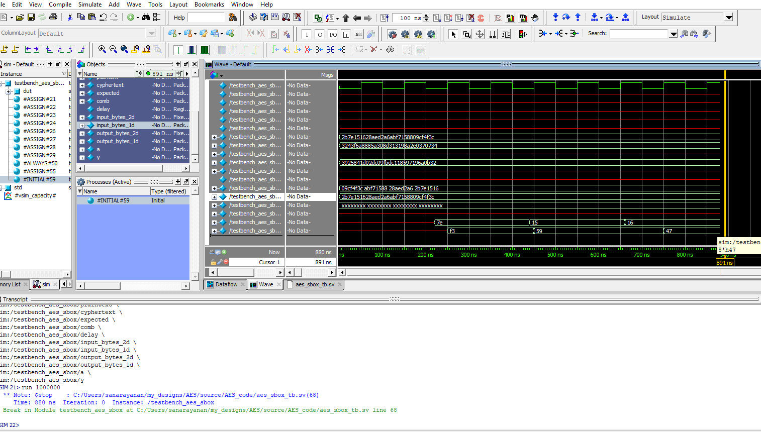Toggle the lock icon for Cursor 1

tap(214, 262)
